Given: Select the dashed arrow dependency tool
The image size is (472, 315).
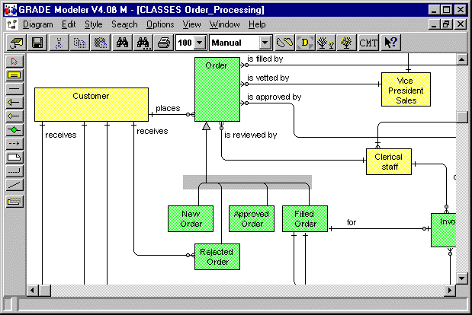Looking at the screenshot, I should [14, 143].
